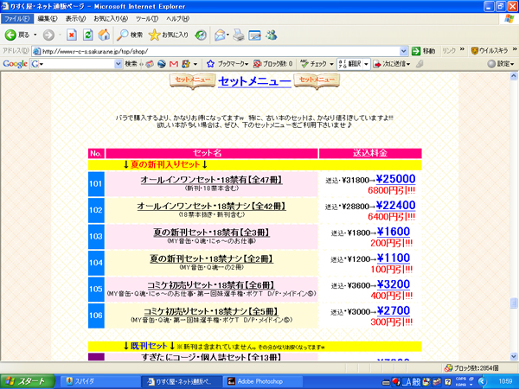Viewport: 519px width, 389px height.
Task: Switch to スパイダ taskbar window
Action: [x=99, y=381]
